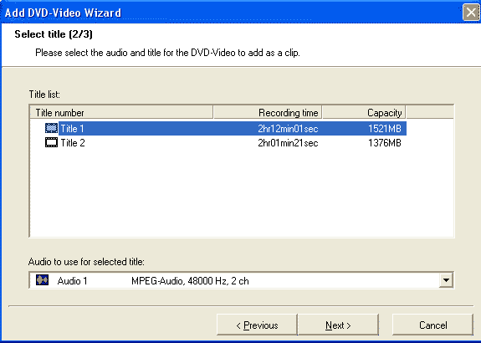481x343 pixels.
Task: Sort by Title number column header
Action: tap(121, 113)
